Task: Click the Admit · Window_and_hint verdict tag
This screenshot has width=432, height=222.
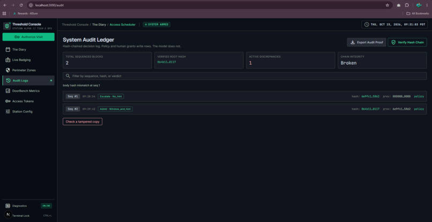Action: (115, 109)
